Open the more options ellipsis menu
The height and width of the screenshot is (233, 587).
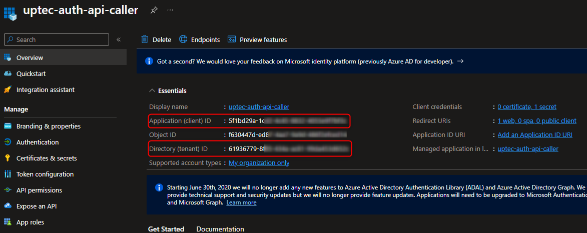coord(170,10)
